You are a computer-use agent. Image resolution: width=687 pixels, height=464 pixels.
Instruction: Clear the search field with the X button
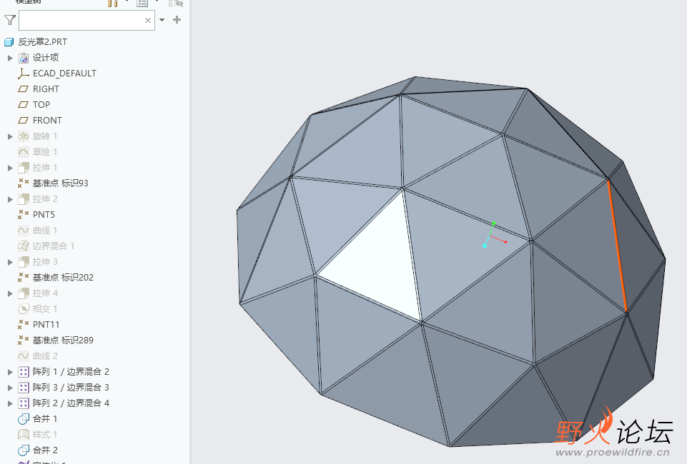[x=147, y=20]
